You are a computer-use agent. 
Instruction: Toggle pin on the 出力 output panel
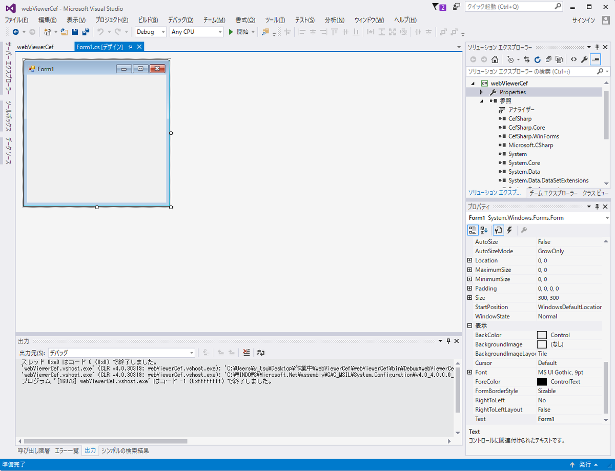447,341
